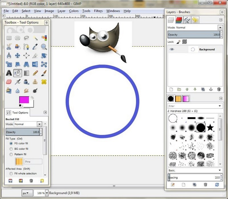The image size is (228, 199).
Task: Toggle lock pixels brush icon
Action: pyautogui.click(x=179, y=42)
